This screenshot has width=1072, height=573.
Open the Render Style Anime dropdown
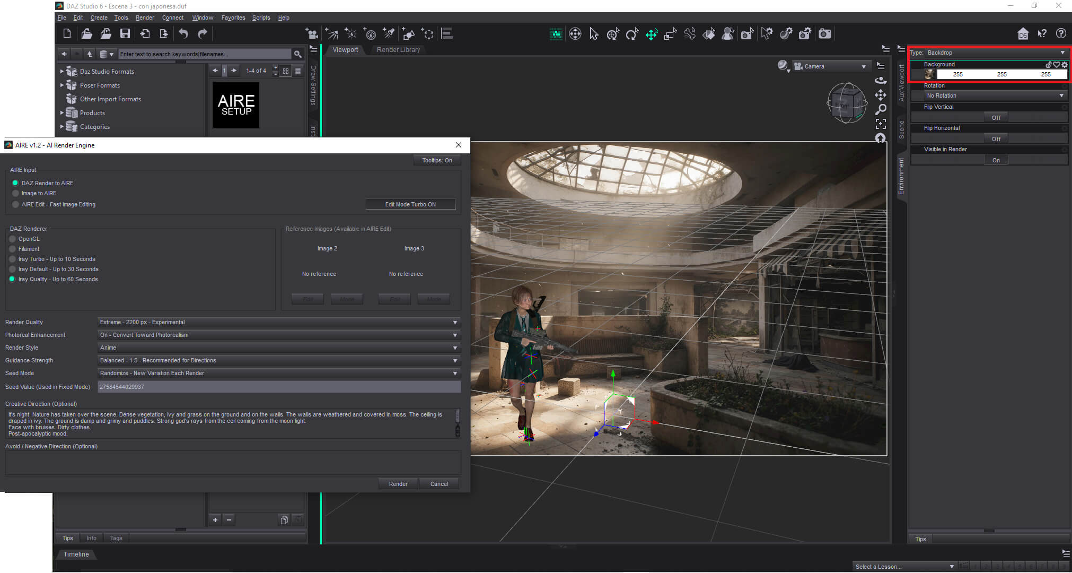pos(279,348)
